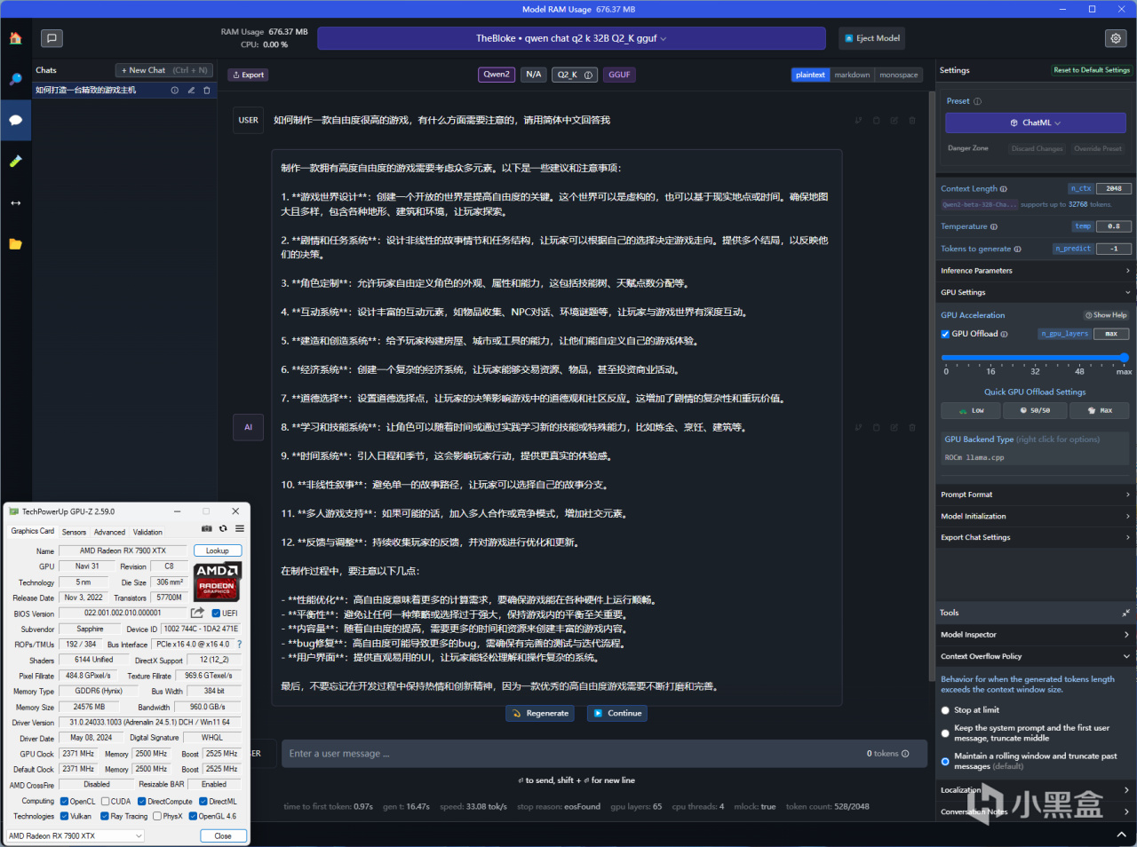
Task: Open the AI Chat page in sidebar
Action: 15,120
